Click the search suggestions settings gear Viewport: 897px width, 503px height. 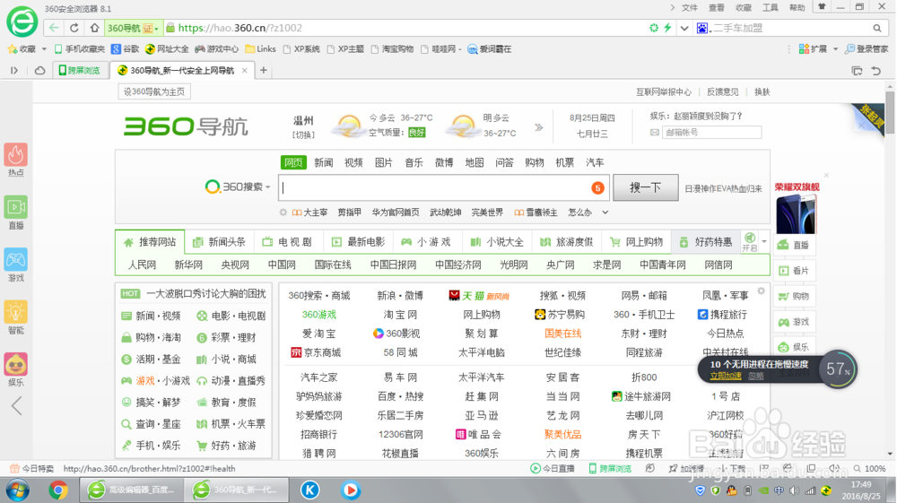[x=283, y=212]
